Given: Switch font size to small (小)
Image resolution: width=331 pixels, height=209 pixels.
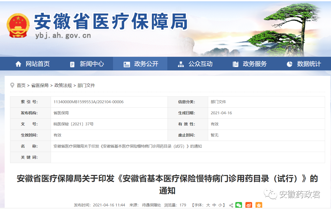Looking at the screenshot, I should click(x=220, y=205).
